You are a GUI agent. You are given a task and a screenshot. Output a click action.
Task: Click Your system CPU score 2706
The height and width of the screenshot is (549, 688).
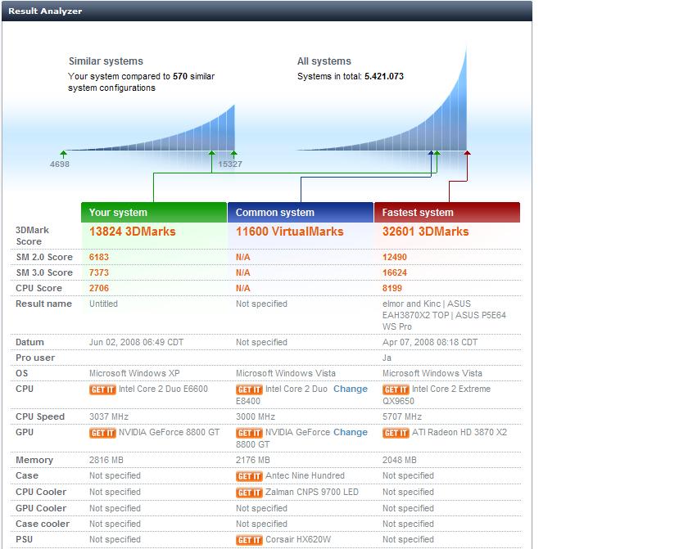tap(99, 288)
